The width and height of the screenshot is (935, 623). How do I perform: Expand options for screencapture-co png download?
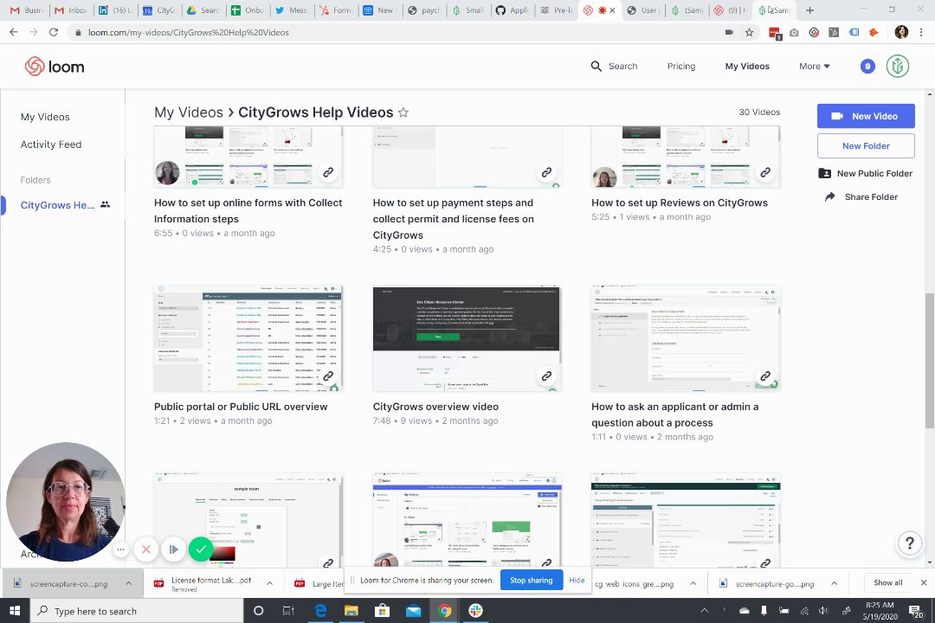129,583
